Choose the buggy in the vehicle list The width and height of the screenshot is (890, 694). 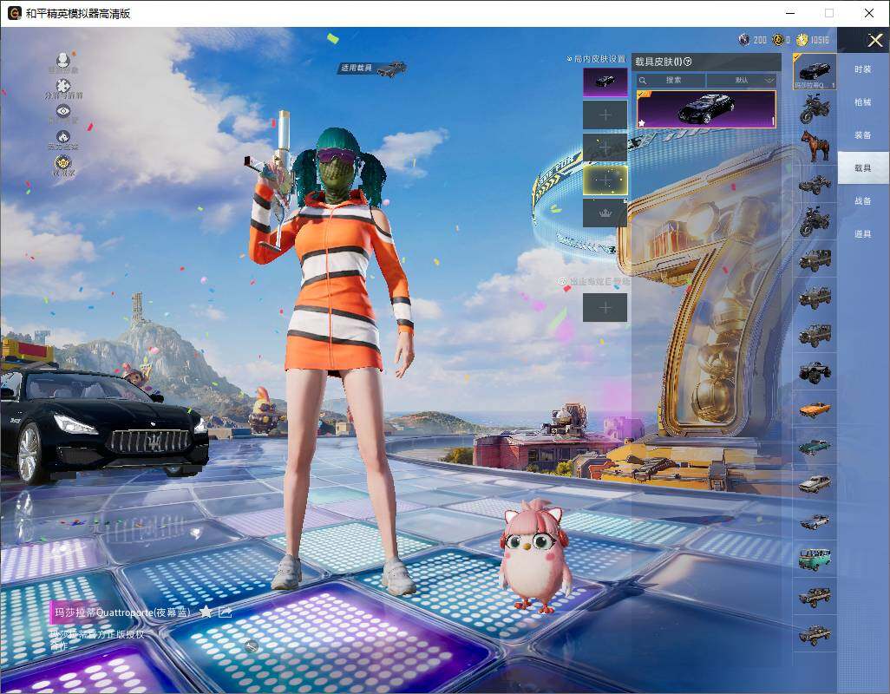tap(815, 184)
